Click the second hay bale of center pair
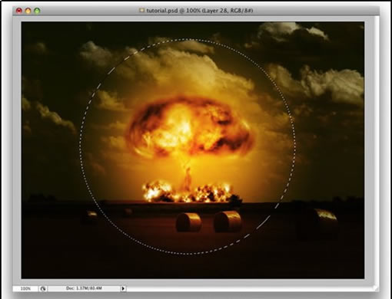The image size is (392, 299). coord(228,222)
